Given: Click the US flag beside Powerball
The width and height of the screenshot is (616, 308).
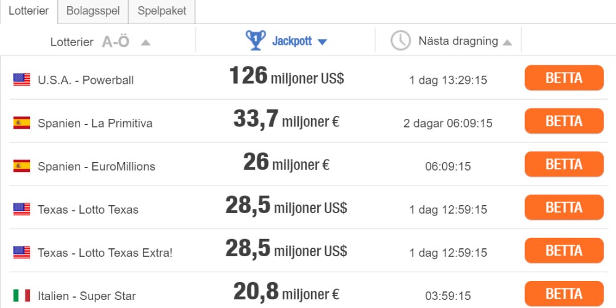Looking at the screenshot, I should tap(22, 79).
